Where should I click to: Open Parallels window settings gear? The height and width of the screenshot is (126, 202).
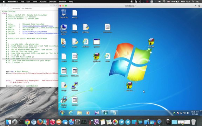[x=199, y=6]
